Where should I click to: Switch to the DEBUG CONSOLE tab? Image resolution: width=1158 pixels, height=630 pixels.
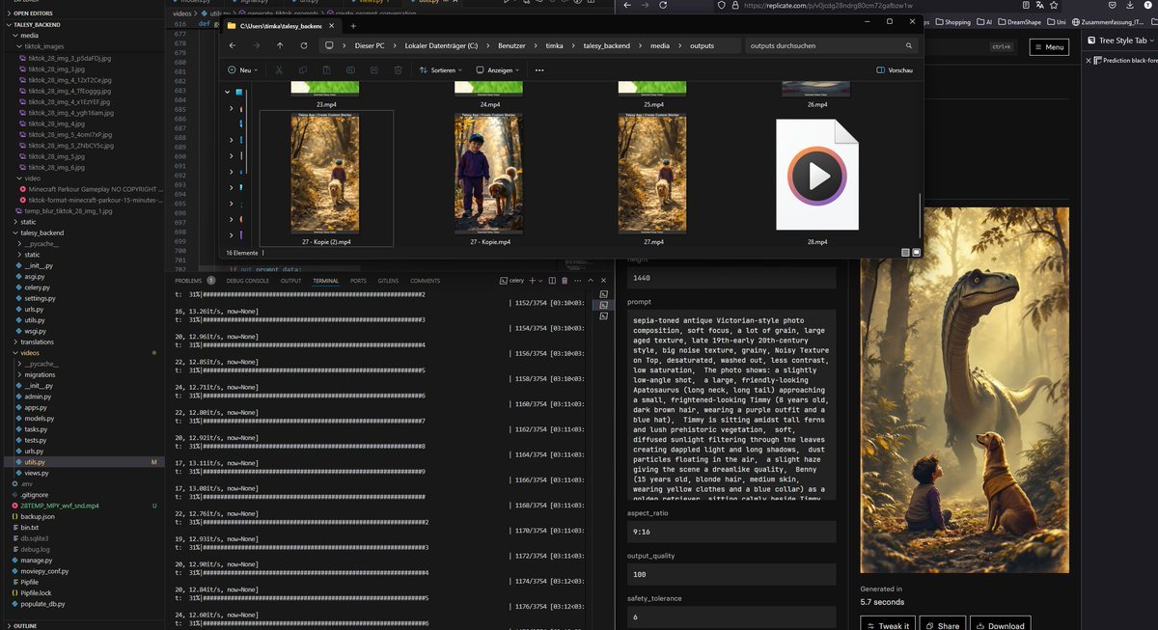(x=248, y=281)
